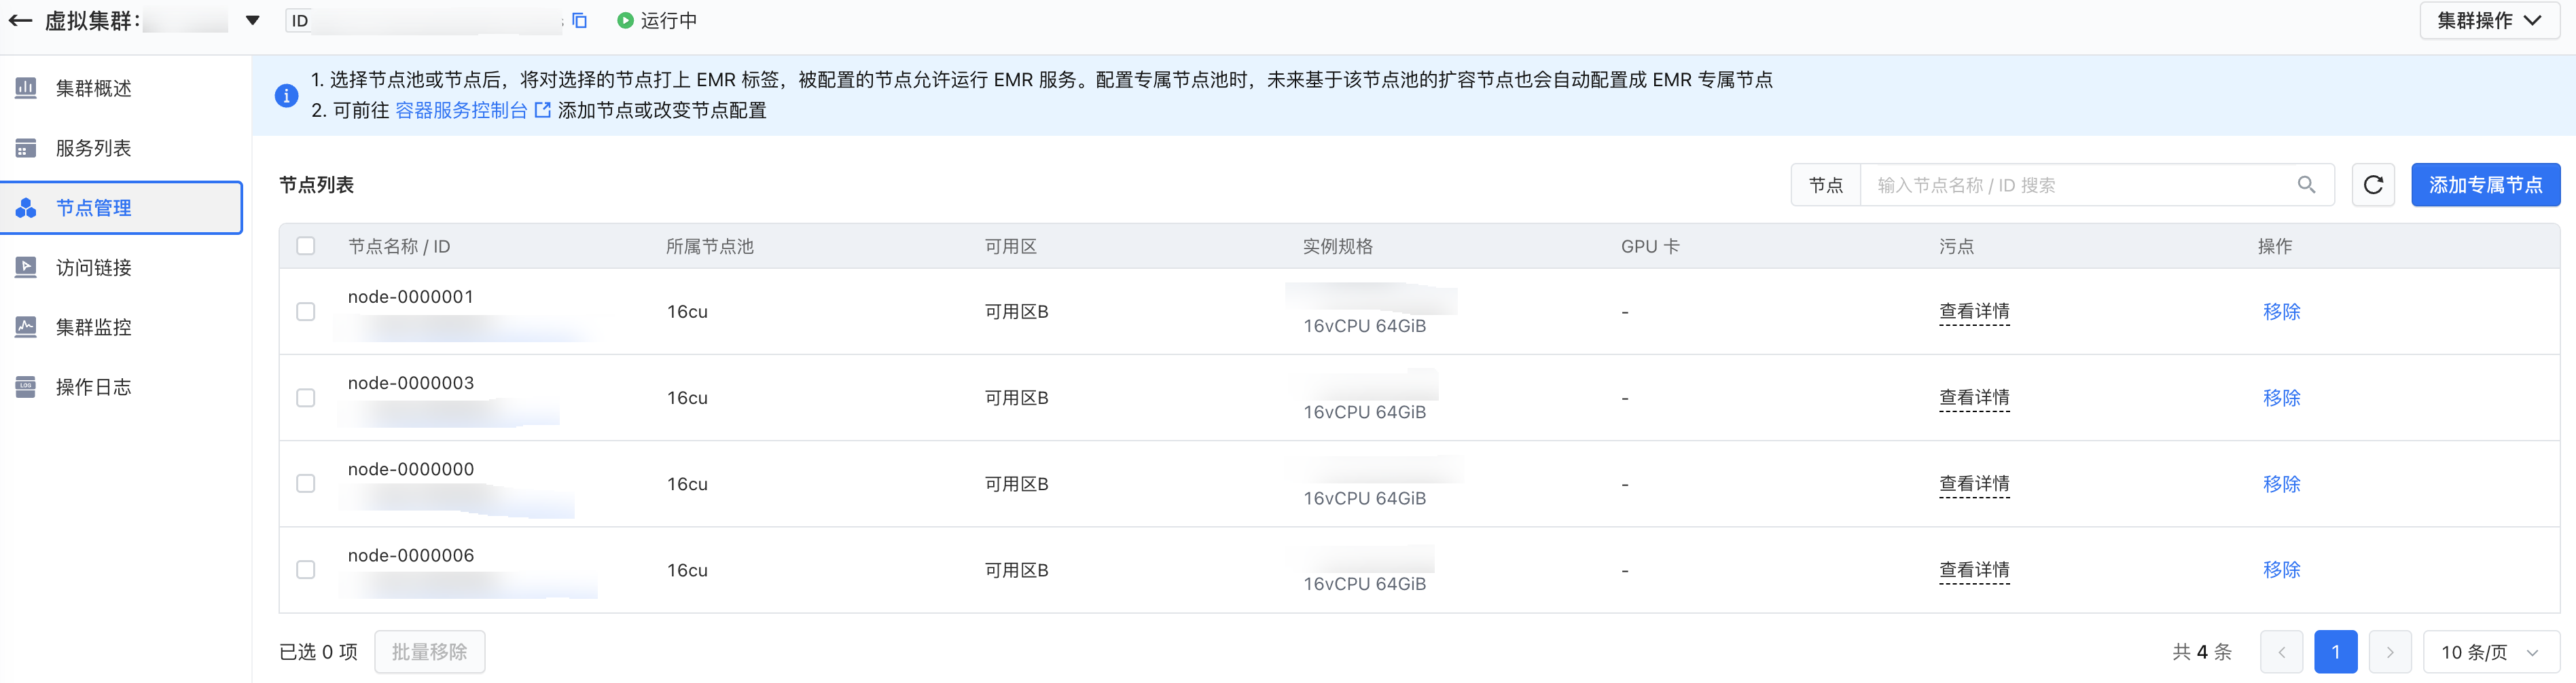Click the refresh node list icon
Image resolution: width=2576 pixels, height=683 pixels.
click(x=2372, y=185)
